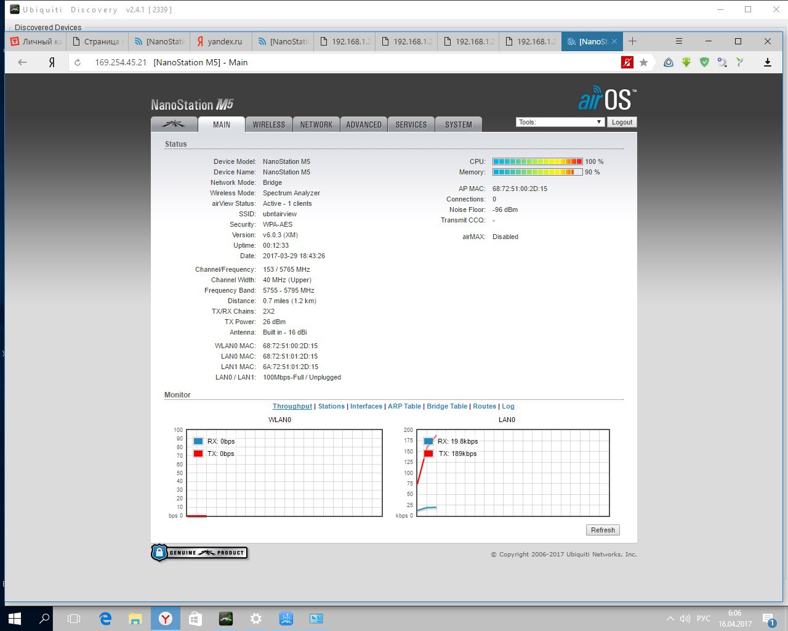788x631 pixels.
Task: Click the bell-shaped extension icon
Action: coord(668,62)
